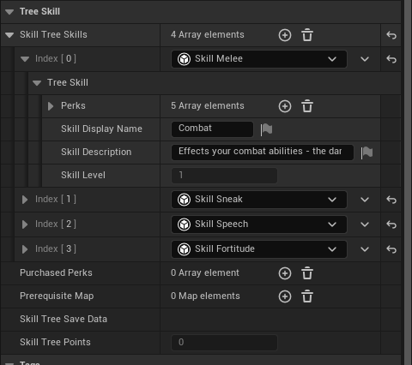The image size is (412, 365).
Task: Click the Skill Fortitude object icon
Action: click(184, 249)
